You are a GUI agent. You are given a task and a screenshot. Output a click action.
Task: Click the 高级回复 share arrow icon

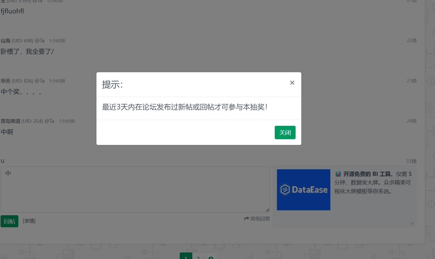(247, 219)
